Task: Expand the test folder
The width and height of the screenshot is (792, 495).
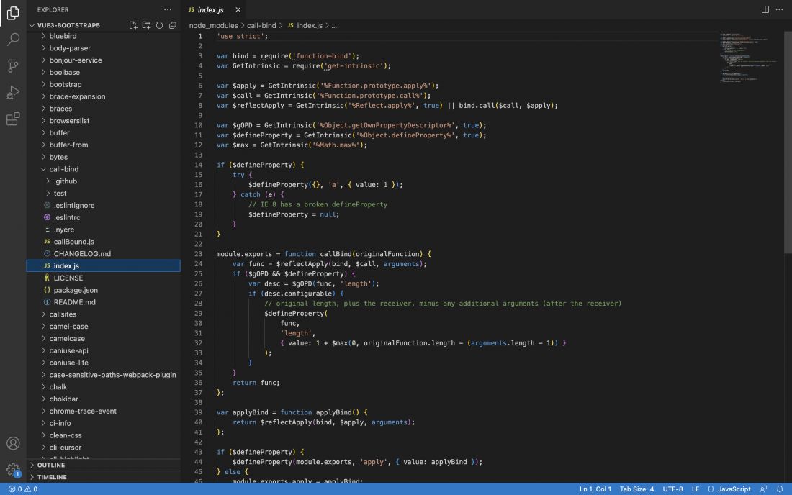Action: [x=103, y=194]
